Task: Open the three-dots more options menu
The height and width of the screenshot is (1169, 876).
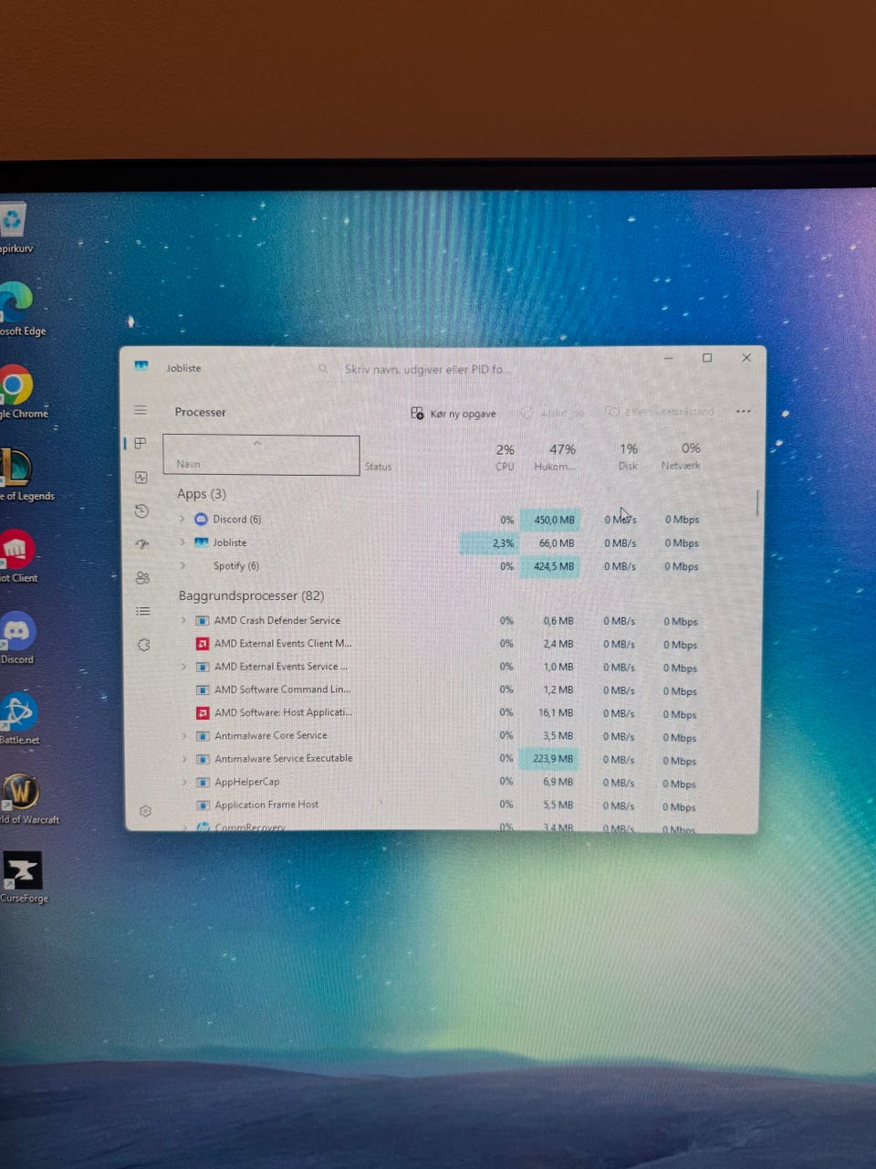Action: click(x=744, y=411)
